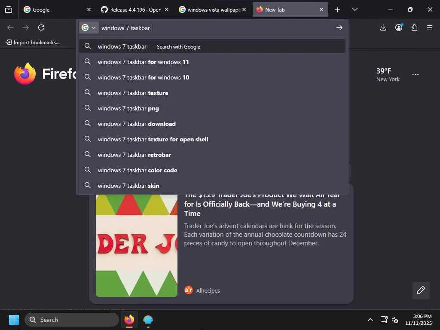
Task: Click the taskbar Search box
Action: 72,320
